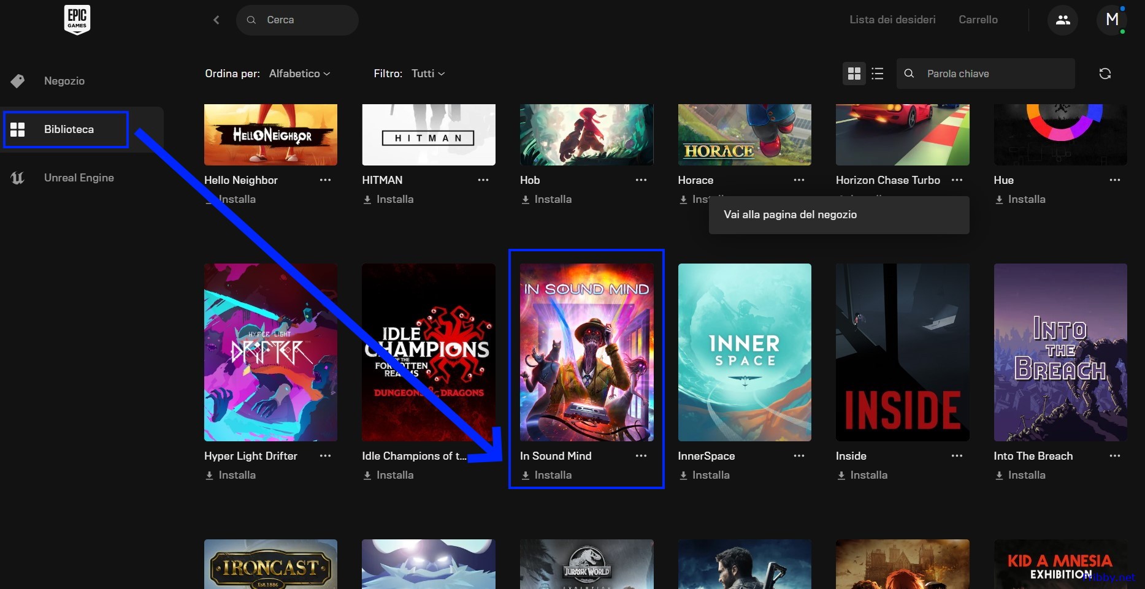Open Horace cover art
Screen dimensions: 1145x589
(745, 135)
